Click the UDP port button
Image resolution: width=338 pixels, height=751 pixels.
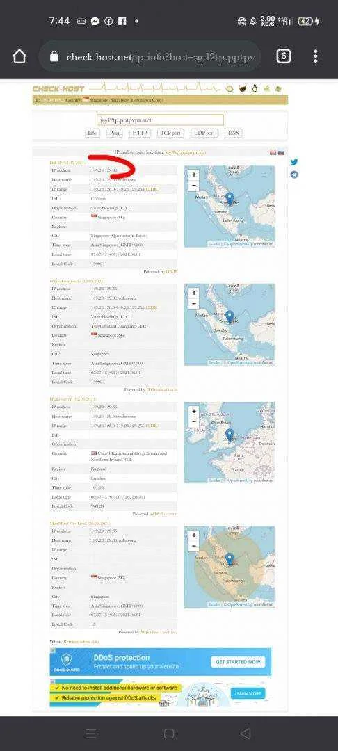click(x=204, y=133)
